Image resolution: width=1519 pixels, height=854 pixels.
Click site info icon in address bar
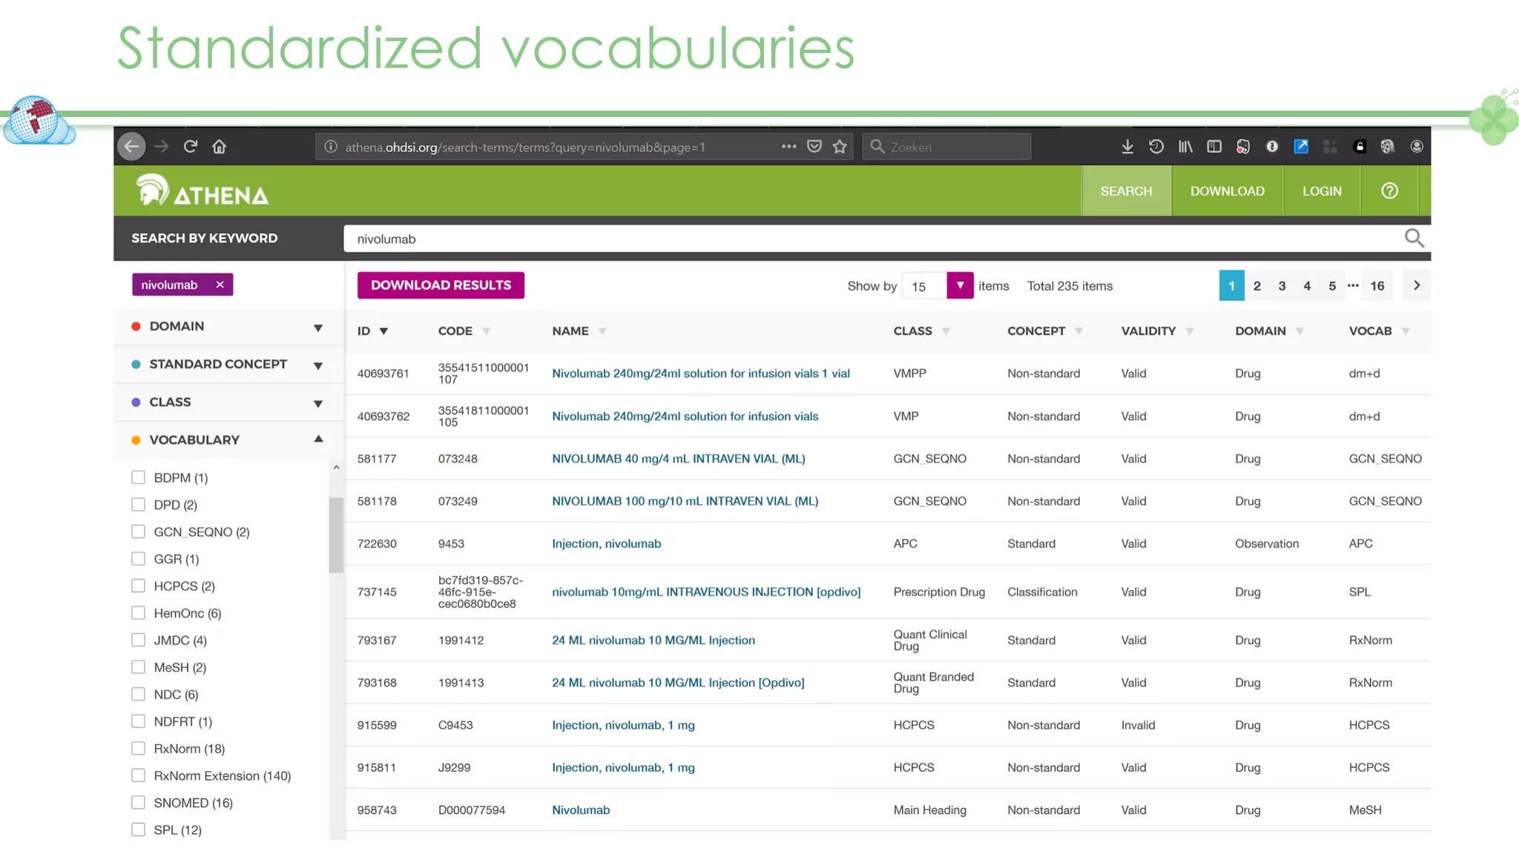coord(331,147)
